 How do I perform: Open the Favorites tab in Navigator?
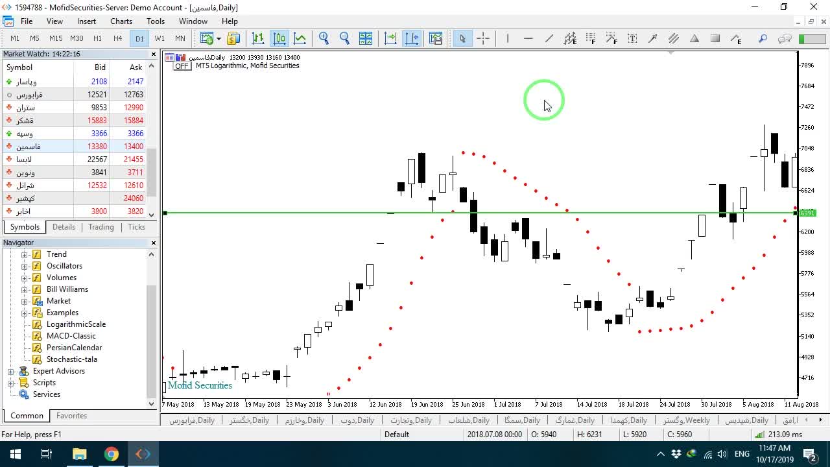click(71, 416)
